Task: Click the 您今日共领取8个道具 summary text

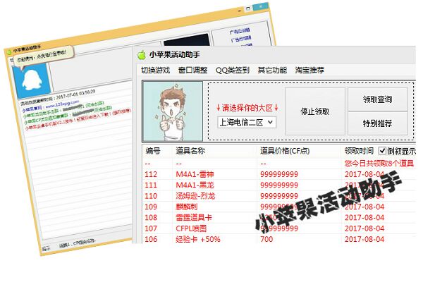Action: click(x=379, y=163)
